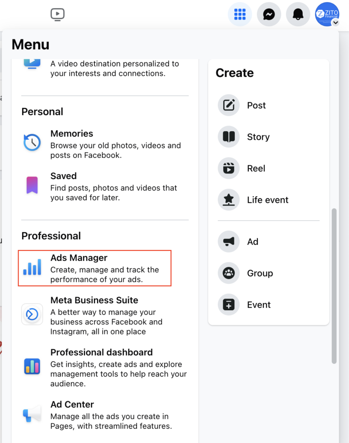Click the Event calendar-plus icon

(x=229, y=305)
